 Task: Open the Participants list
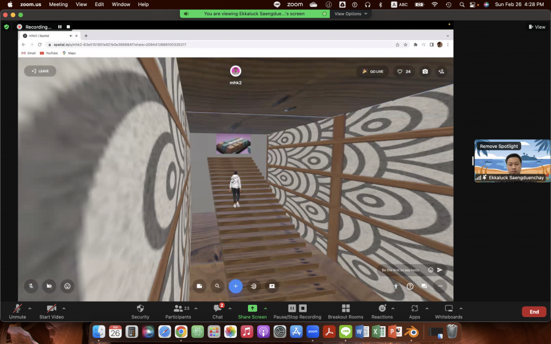coord(178,309)
